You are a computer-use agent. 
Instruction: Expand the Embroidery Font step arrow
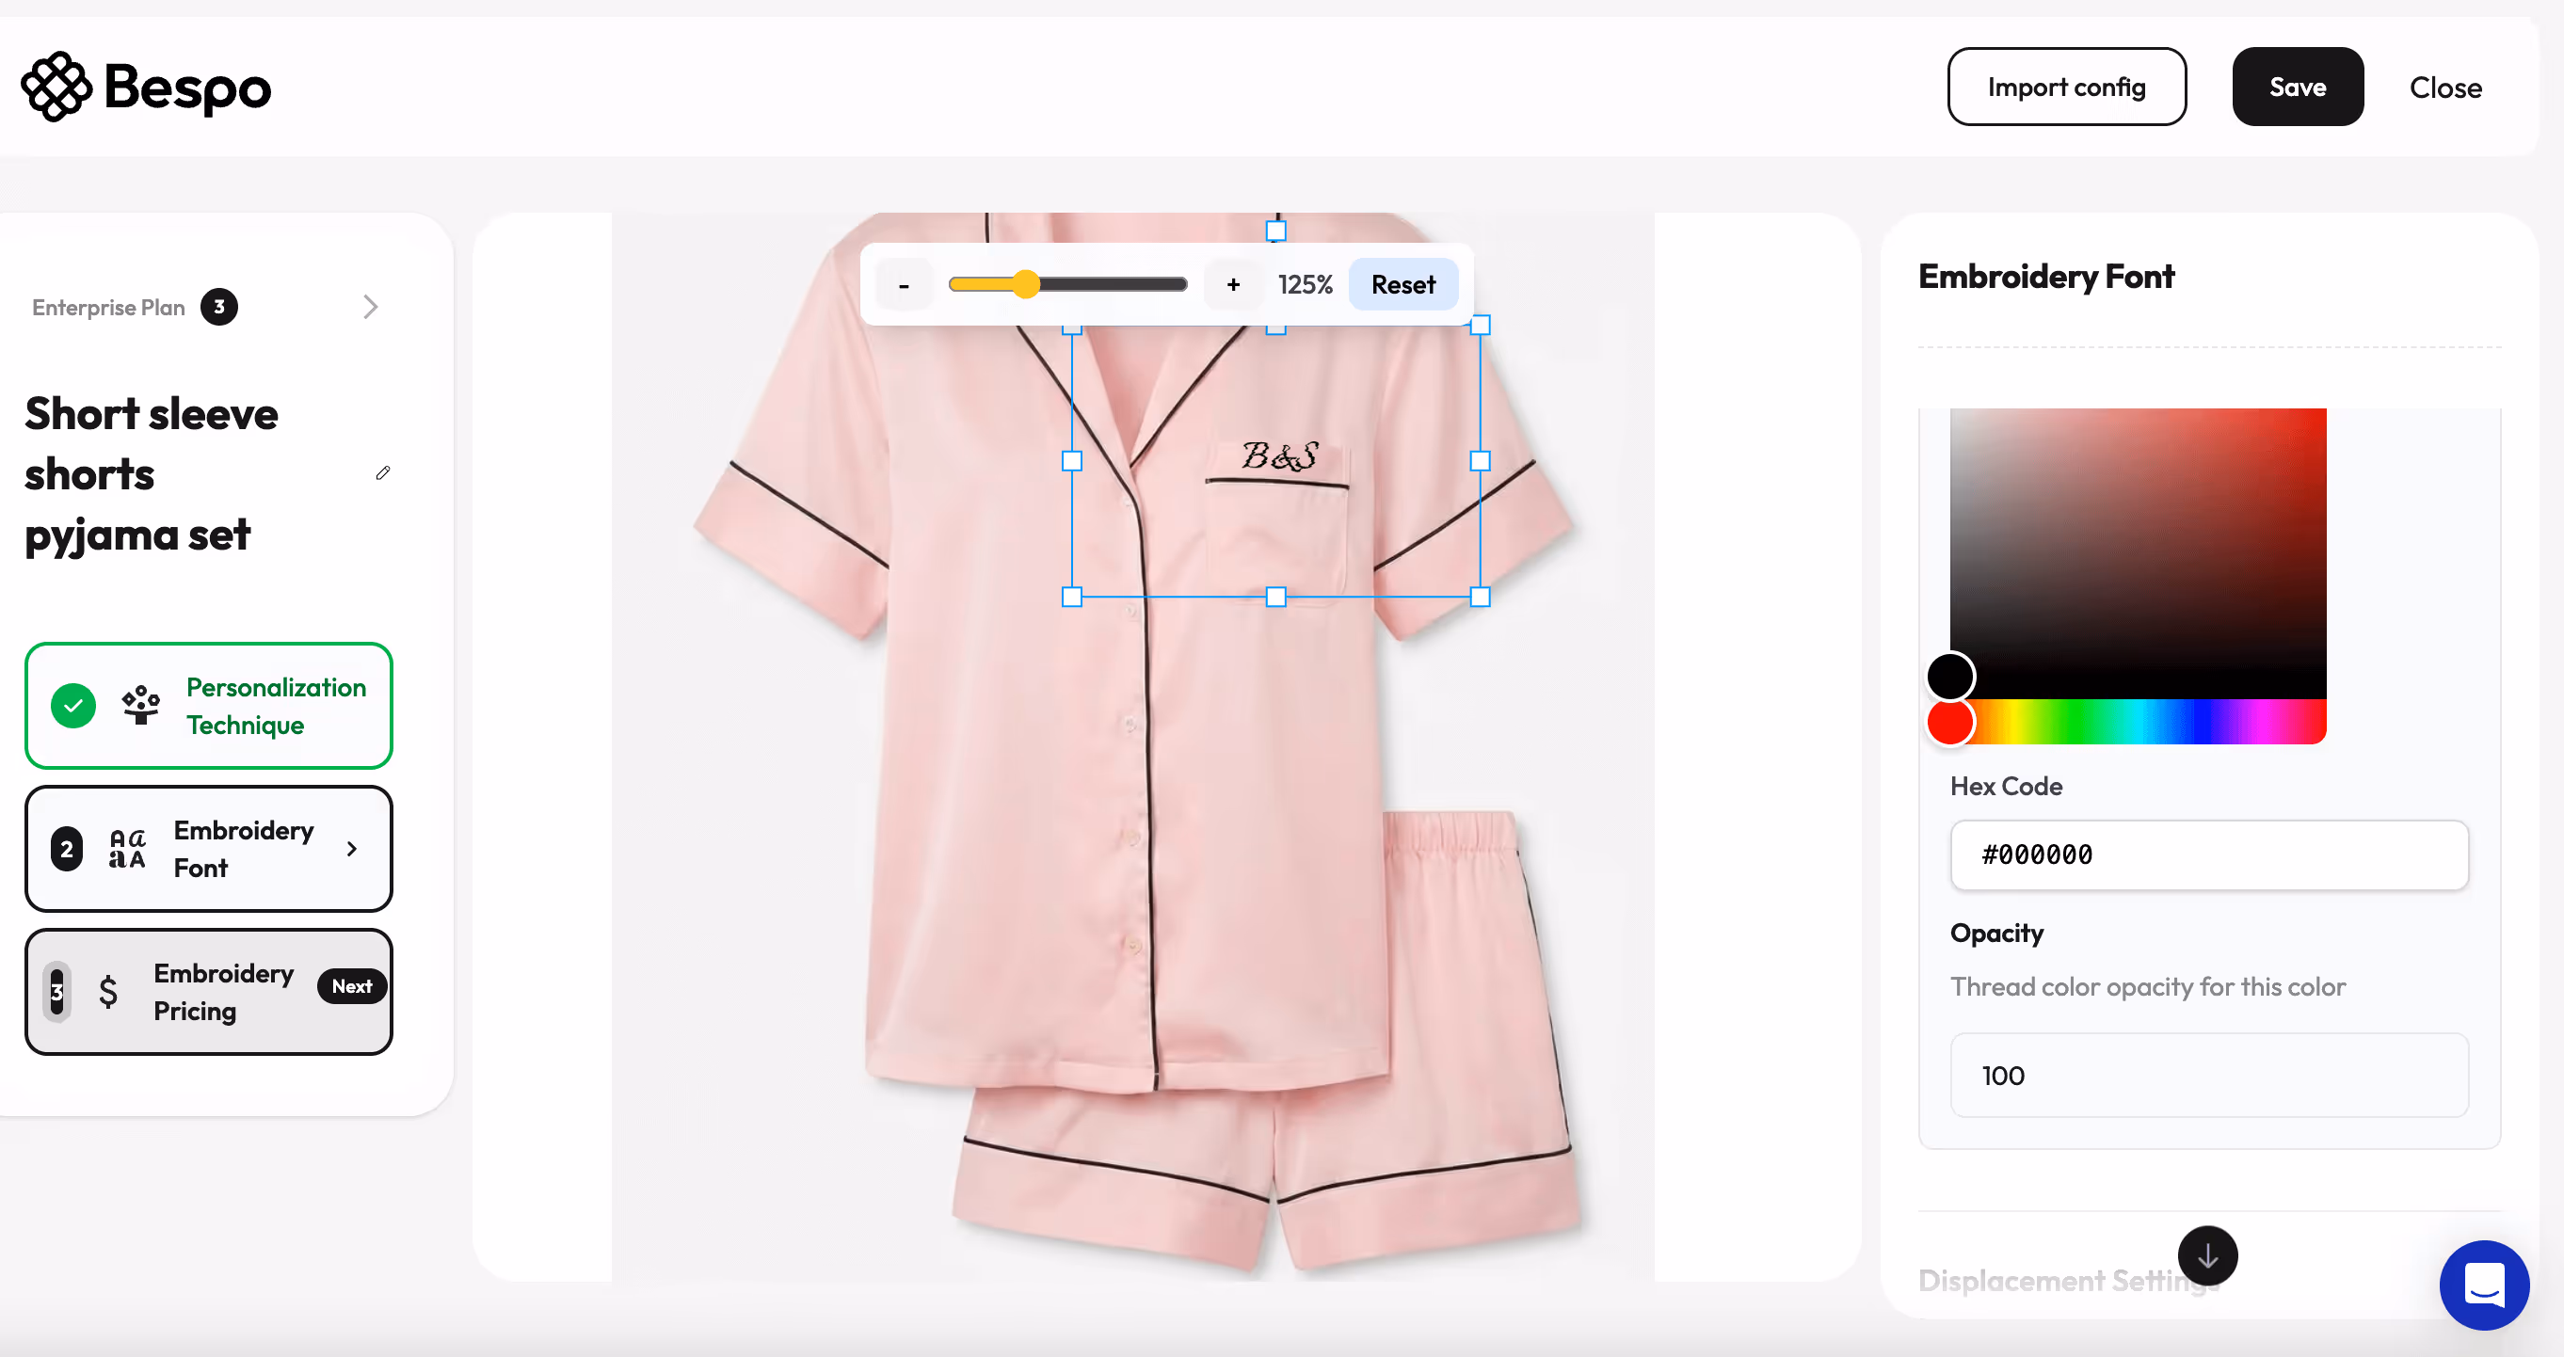point(351,849)
